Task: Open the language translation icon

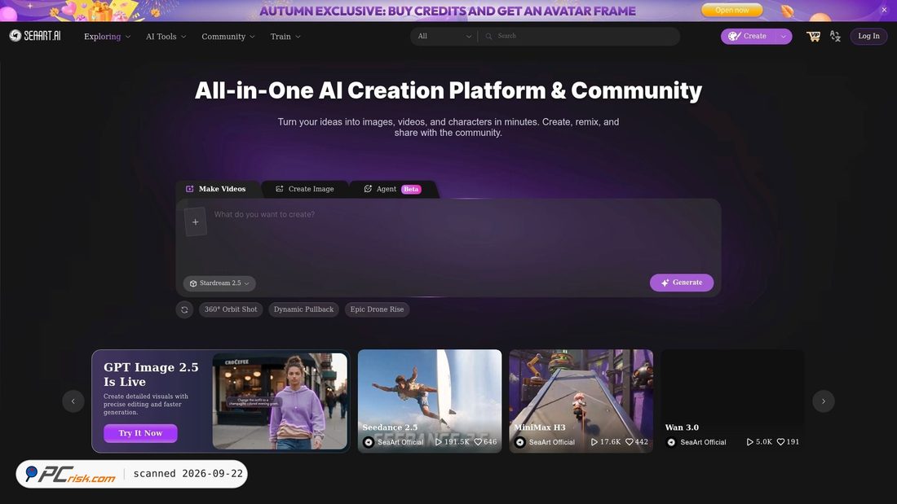Action: [x=835, y=36]
